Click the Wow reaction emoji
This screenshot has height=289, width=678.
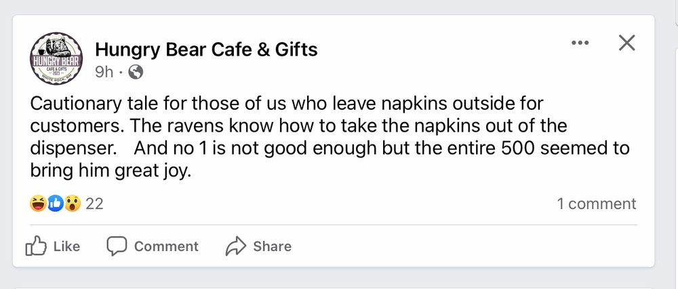(73, 204)
